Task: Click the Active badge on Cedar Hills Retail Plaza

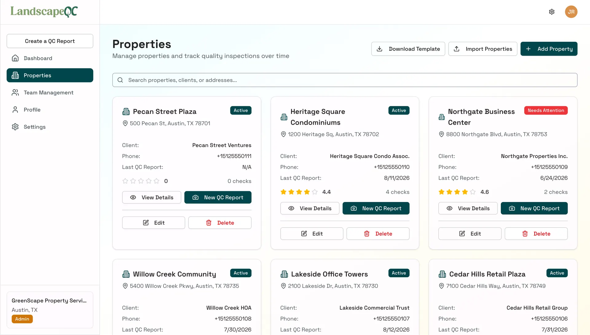Action: point(557,273)
